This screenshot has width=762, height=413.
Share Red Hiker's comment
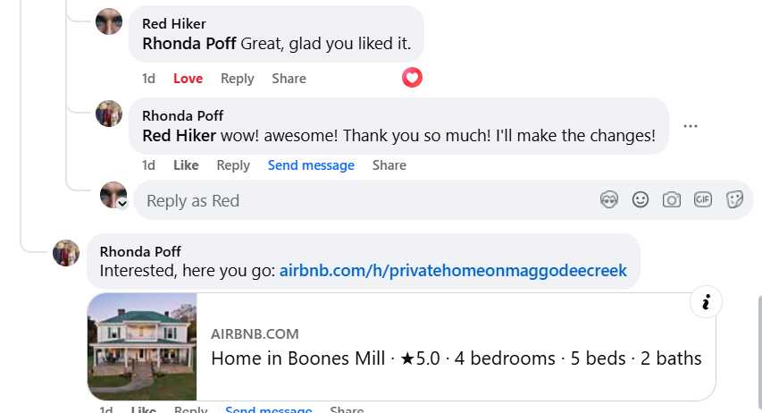pos(289,79)
